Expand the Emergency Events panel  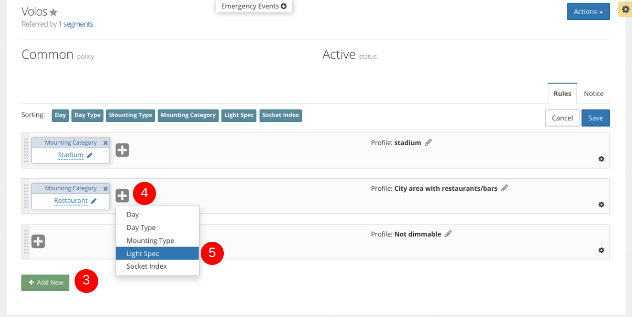pyautogui.click(x=254, y=6)
